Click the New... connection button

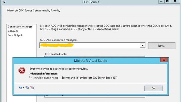[x=161, y=46]
